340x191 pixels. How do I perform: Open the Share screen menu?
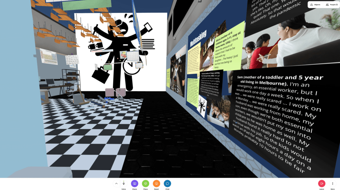[134, 183]
